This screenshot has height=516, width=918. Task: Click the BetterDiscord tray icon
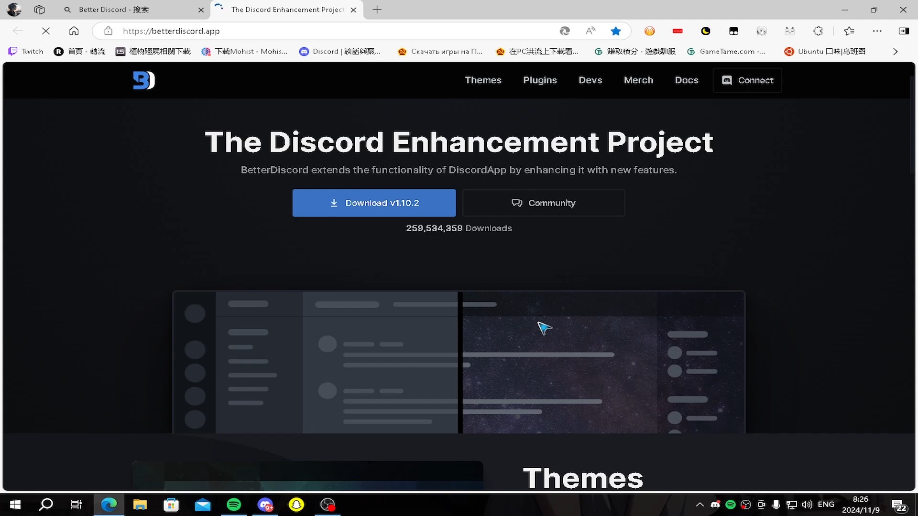click(x=716, y=504)
